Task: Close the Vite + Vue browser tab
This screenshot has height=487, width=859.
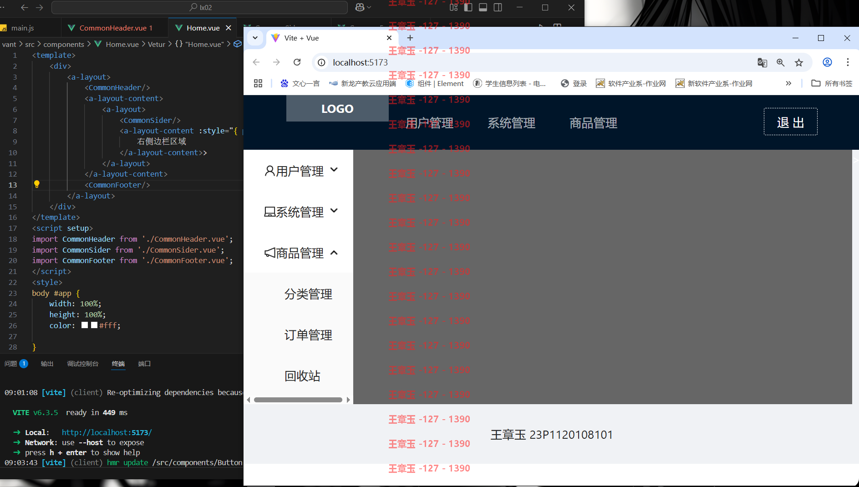Action: 389,38
